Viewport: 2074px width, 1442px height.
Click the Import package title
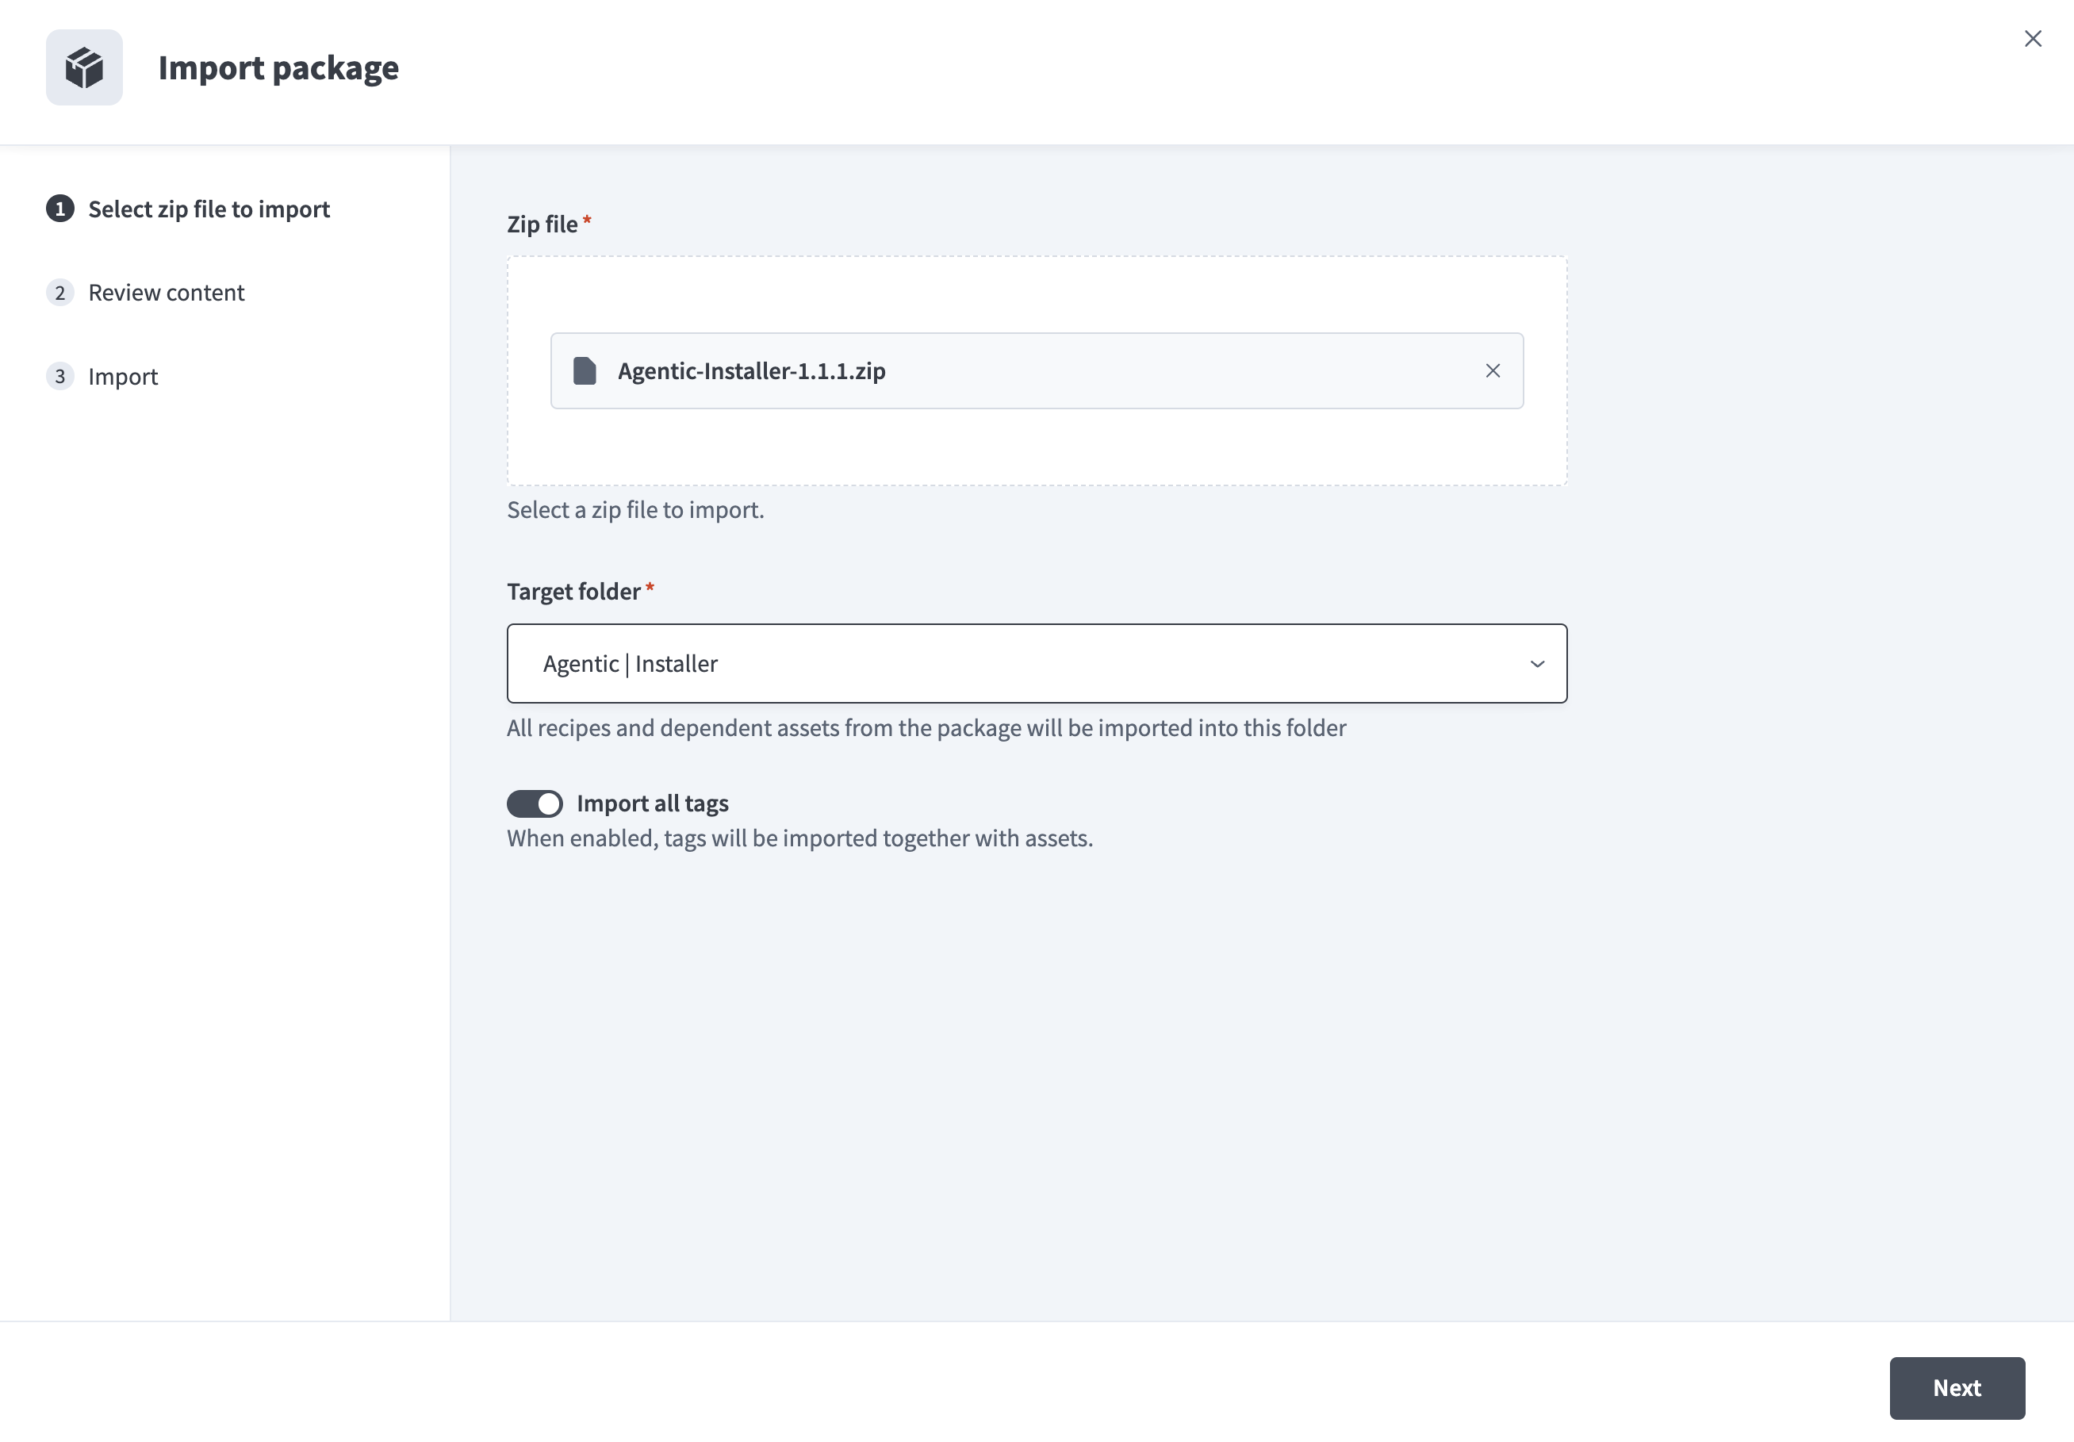pyautogui.click(x=278, y=67)
